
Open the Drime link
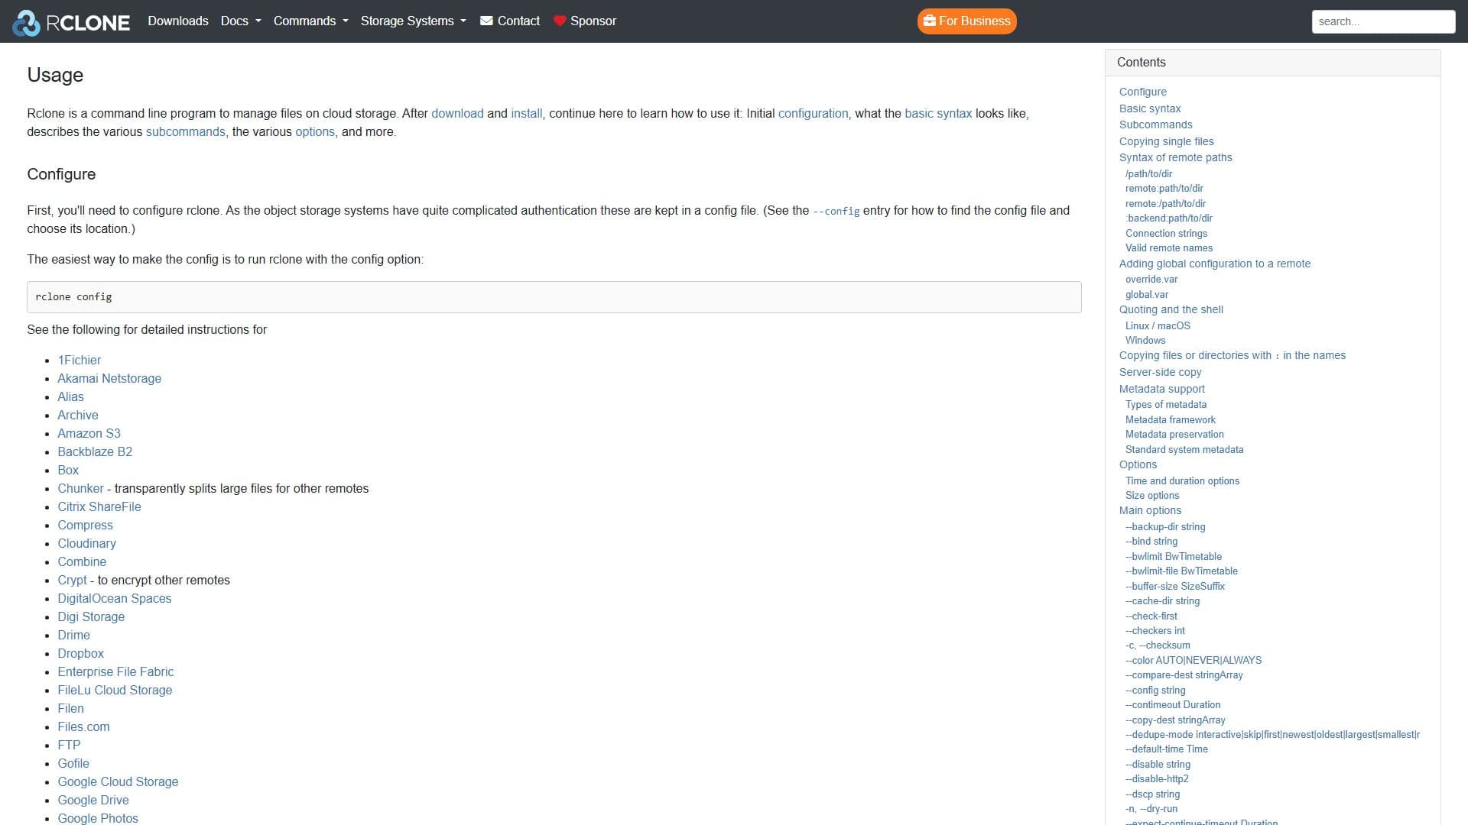tap(73, 635)
